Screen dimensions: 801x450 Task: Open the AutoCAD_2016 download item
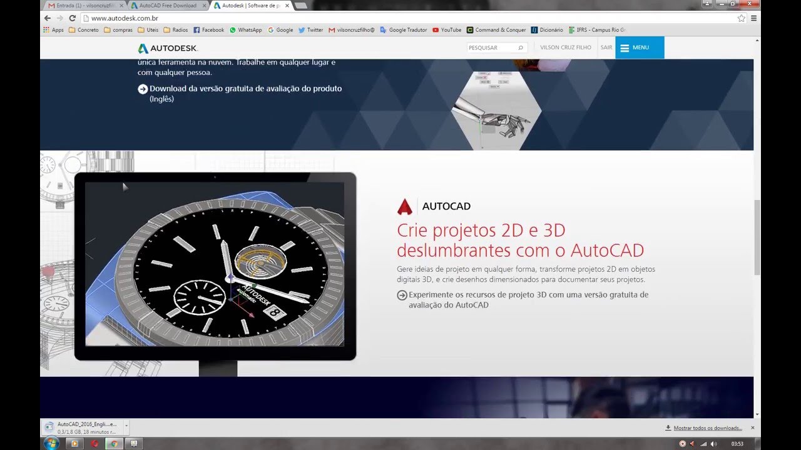tap(81, 427)
